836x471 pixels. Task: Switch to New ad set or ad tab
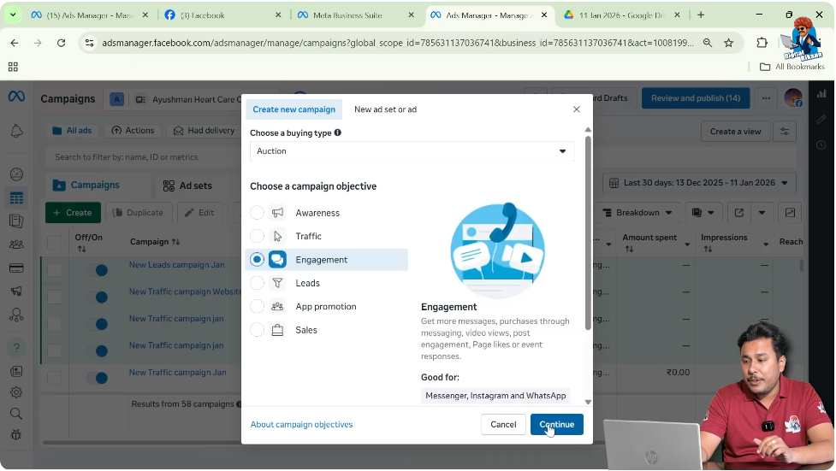[x=385, y=109]
